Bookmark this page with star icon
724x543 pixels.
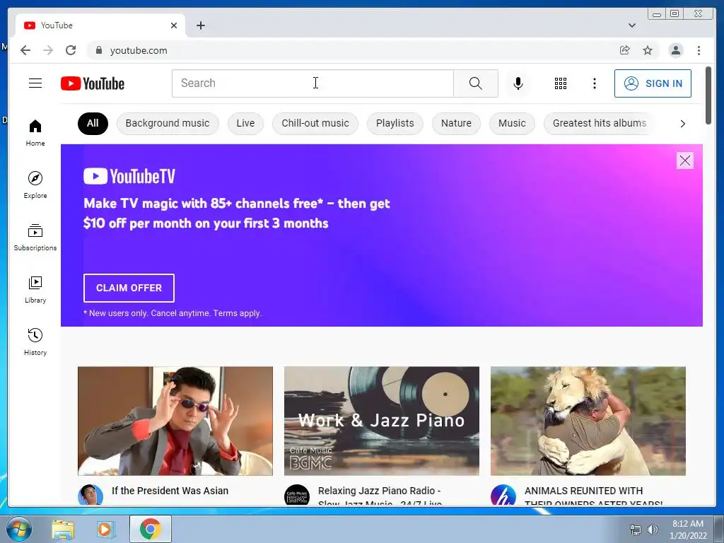click(x=648, y=50)
